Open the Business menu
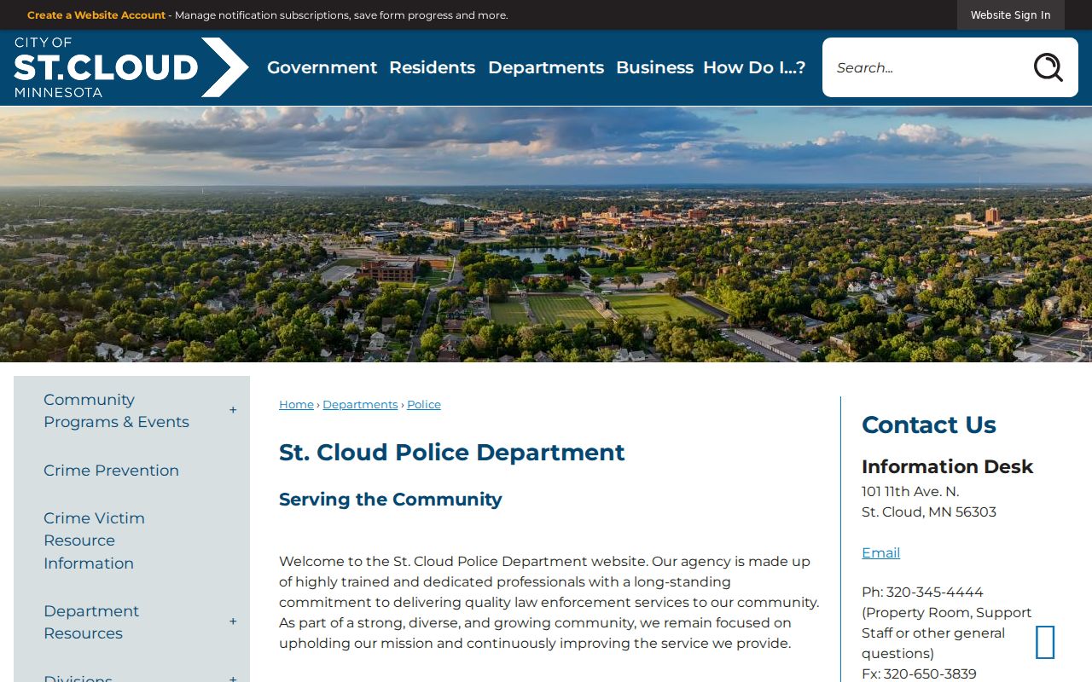 pos(654,67)
